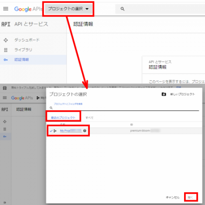Focus the top search bar field
205x205 pixels.
click(160, 9)
